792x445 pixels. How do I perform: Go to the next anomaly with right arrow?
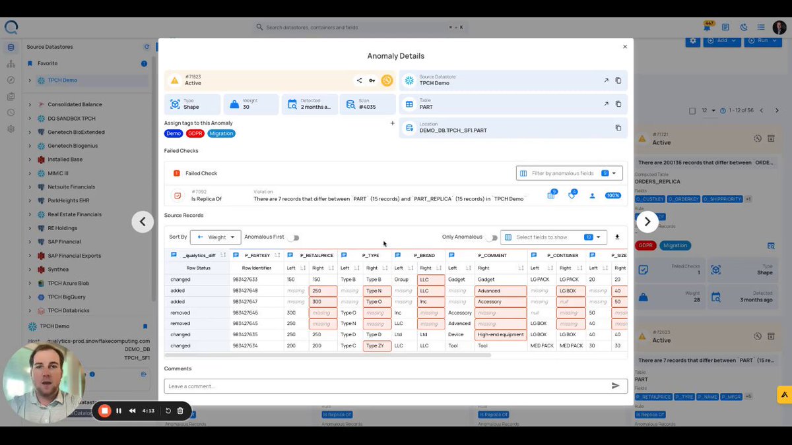pos(647,222)
